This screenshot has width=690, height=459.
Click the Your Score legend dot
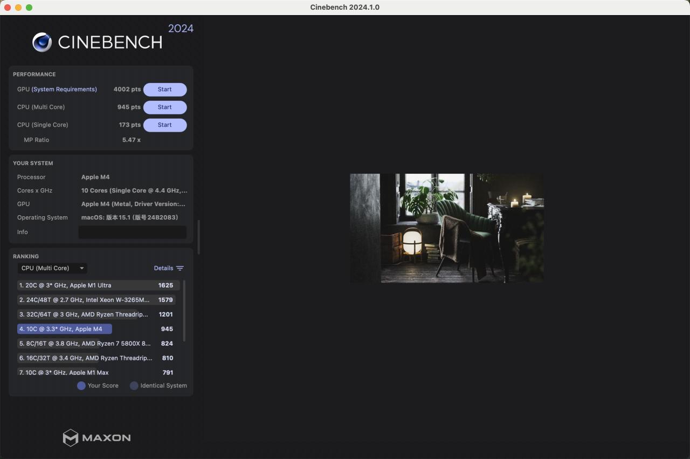81,386
